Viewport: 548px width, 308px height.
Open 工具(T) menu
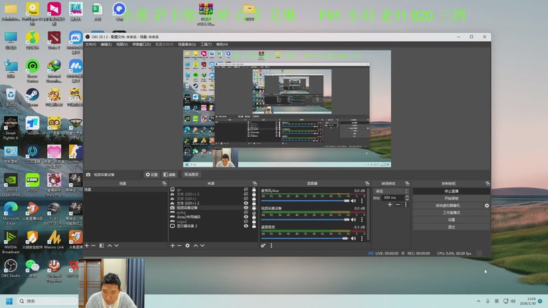(206, 44)
